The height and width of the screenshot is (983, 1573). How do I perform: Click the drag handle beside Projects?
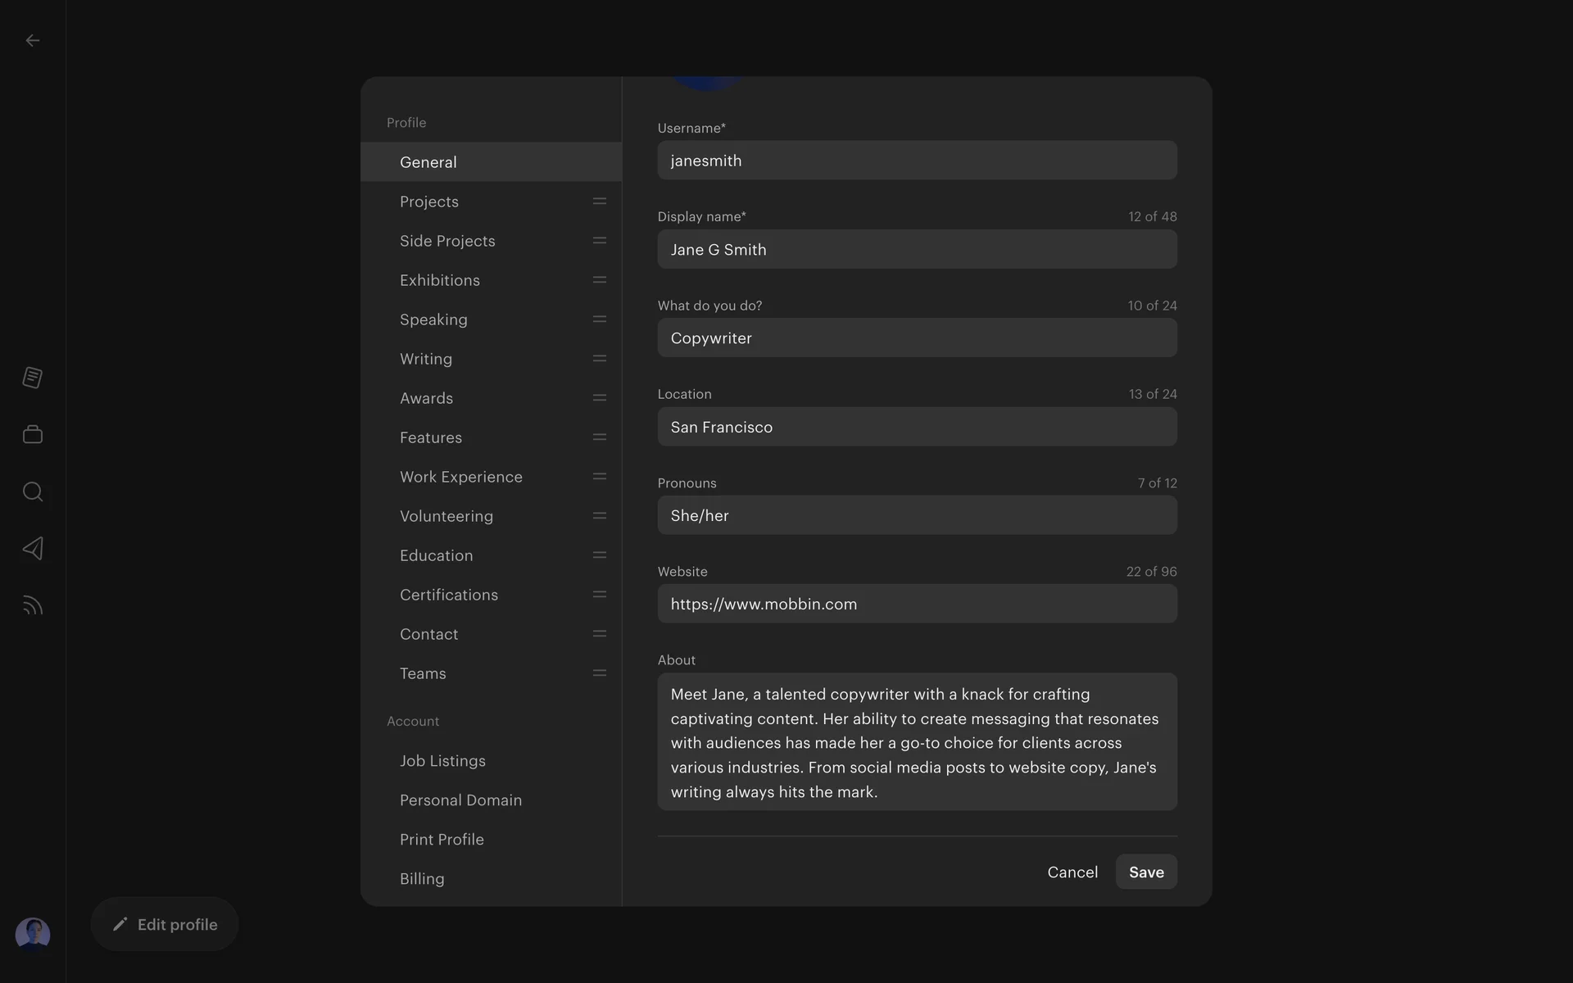click(x=600, y=202)
